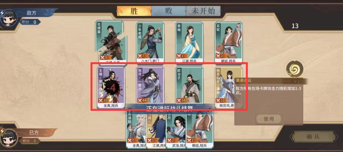Screen dimensions: 343x152
Task: Open the 未开始 tab
Action: pyautogui.click(x=203, y=11)
